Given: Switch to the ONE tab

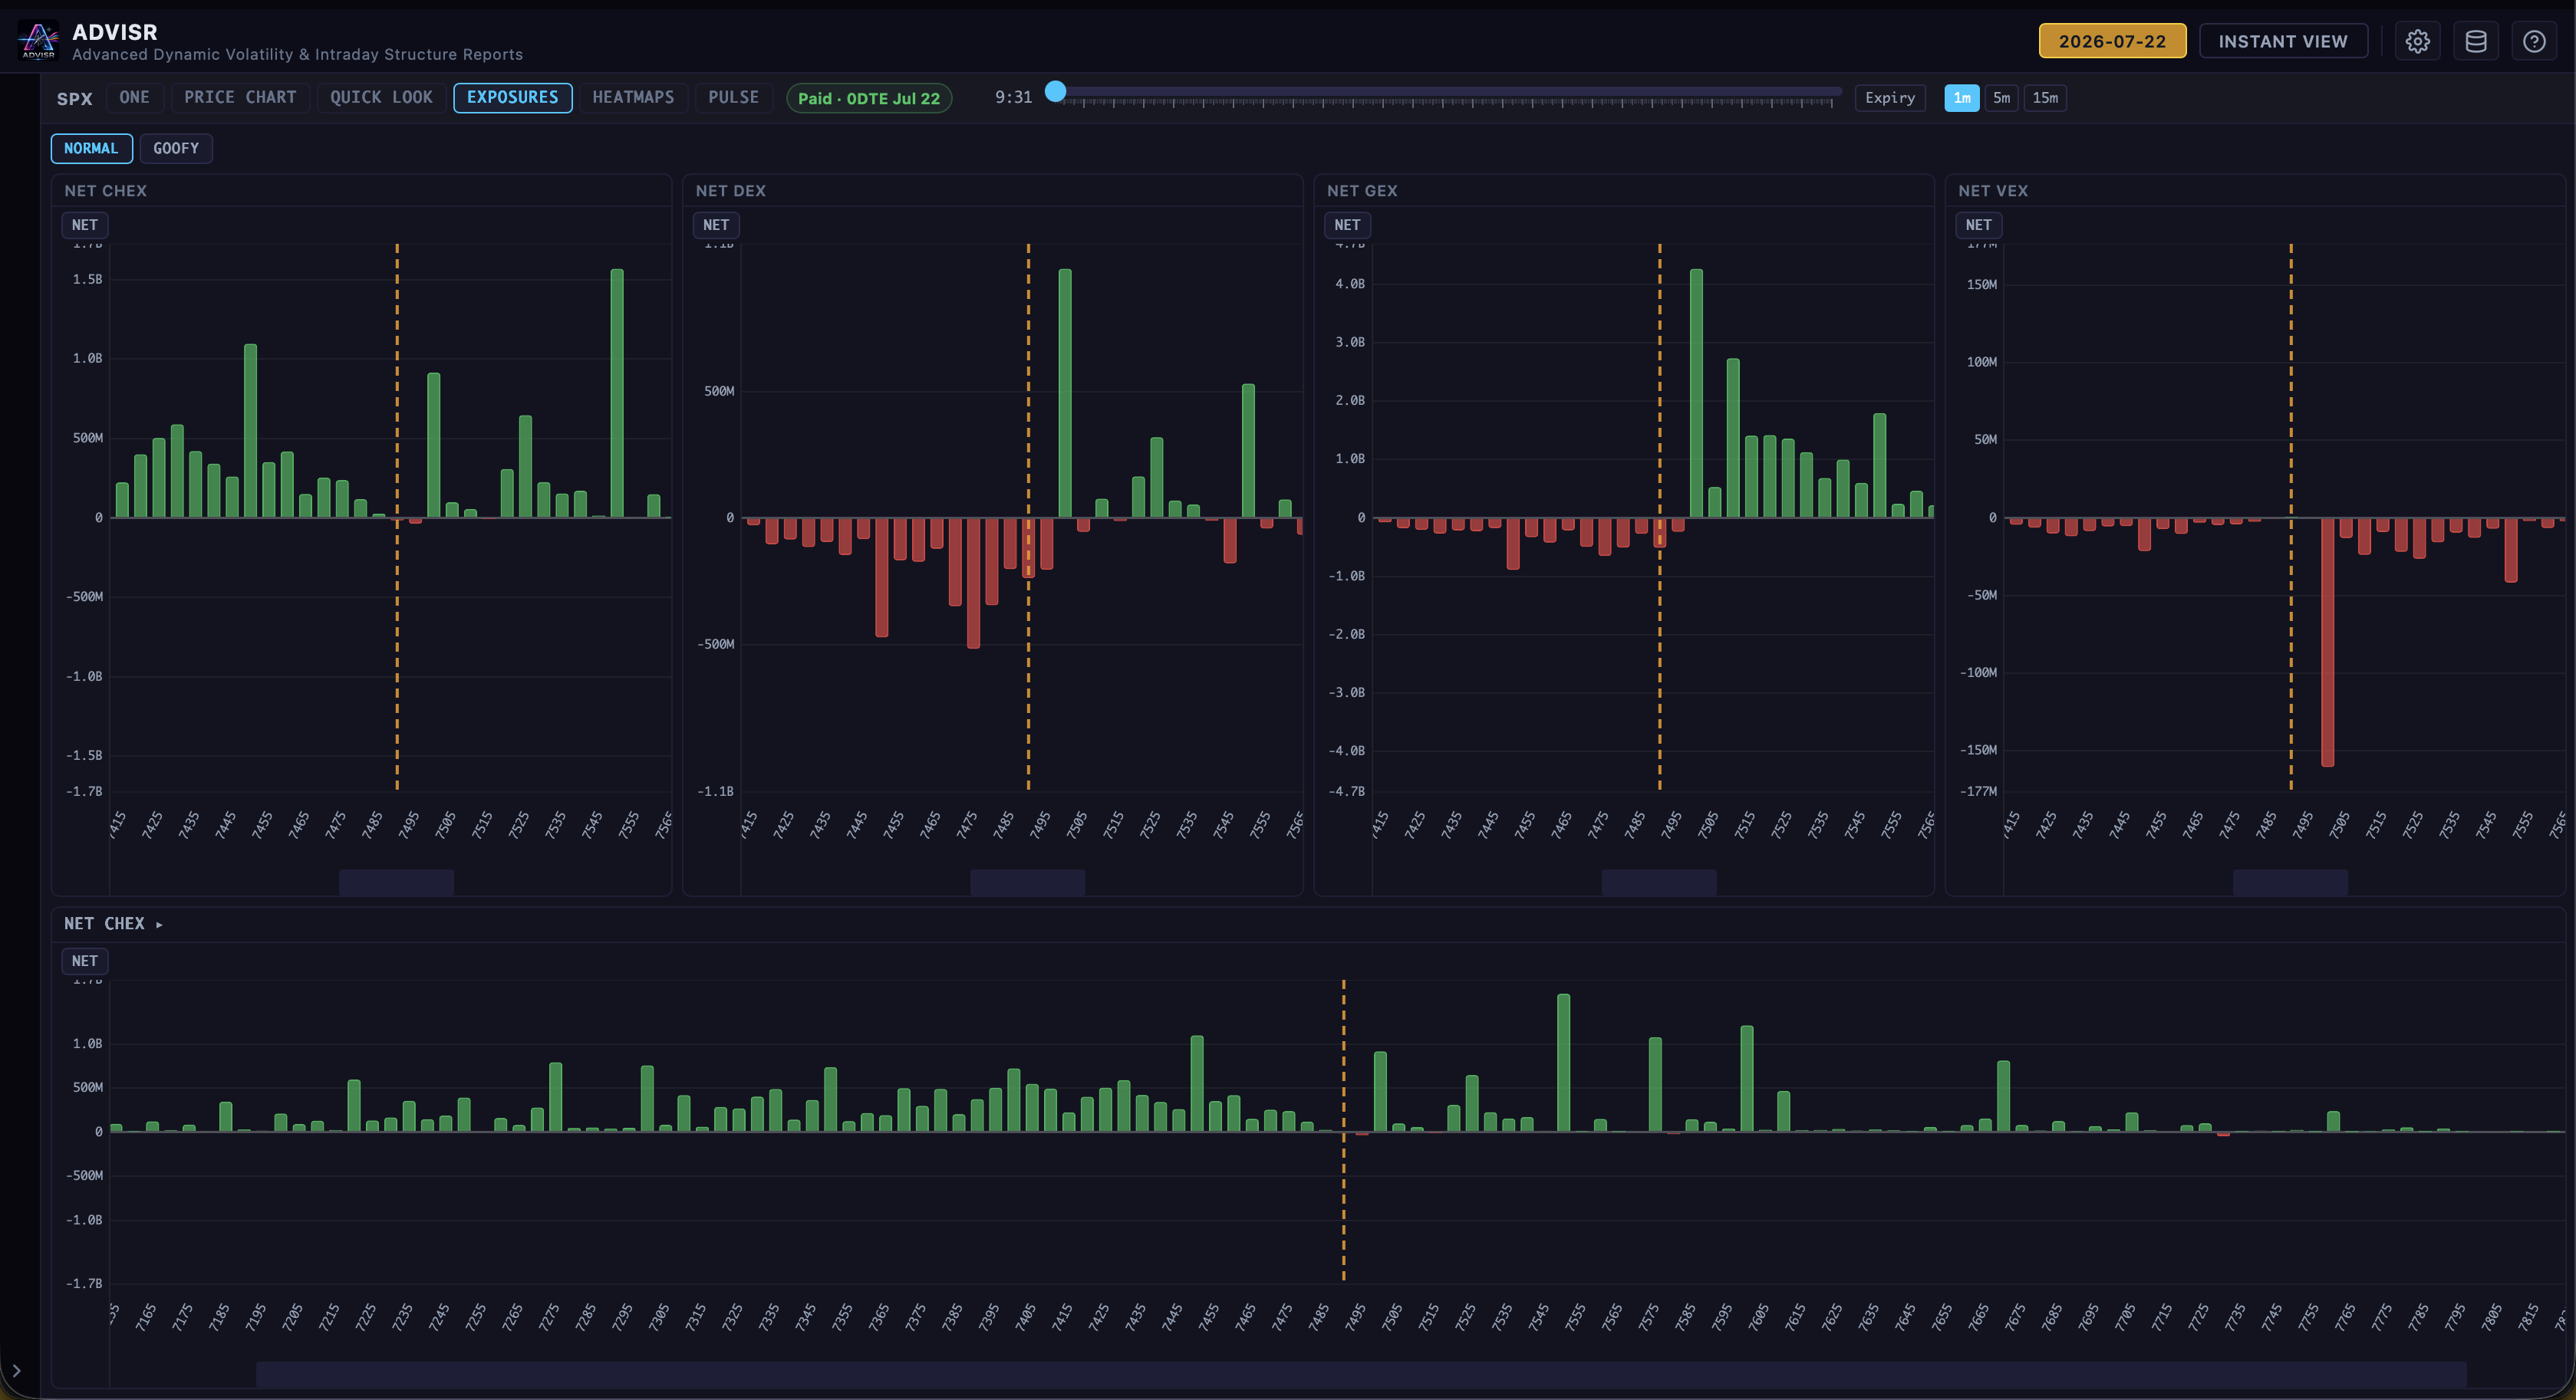Looking at the screenshot, I should (x=134, y=97).
